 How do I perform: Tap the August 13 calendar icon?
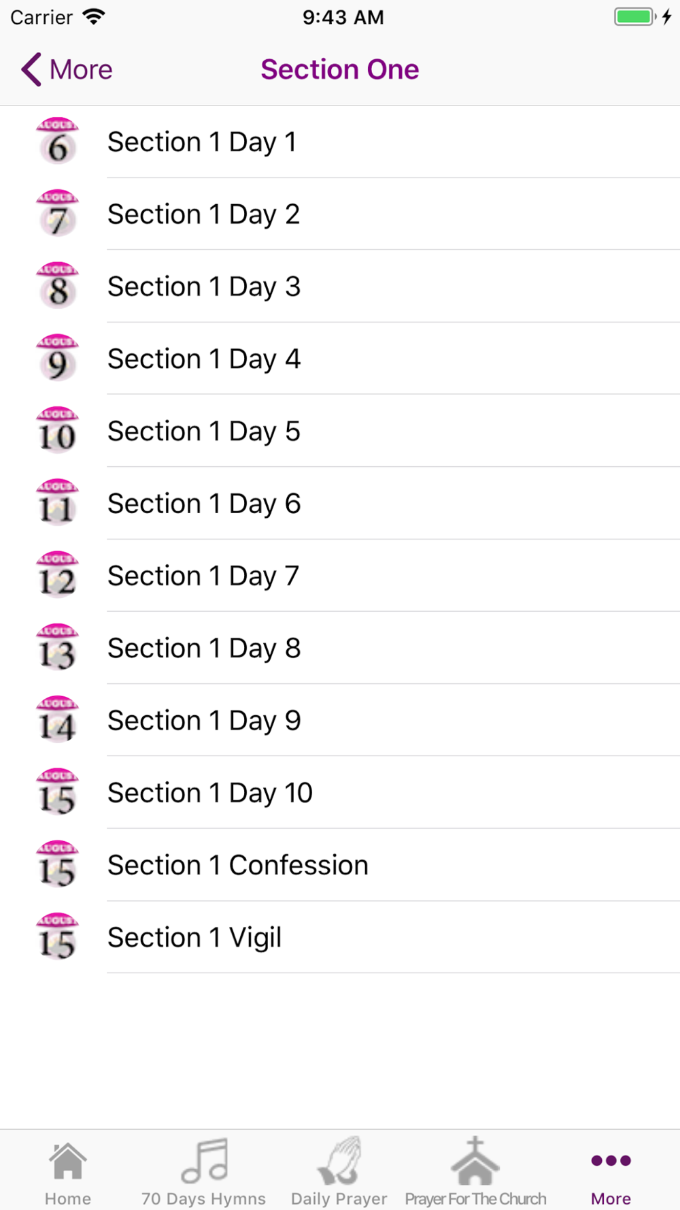pyautogui.click(x=57, y=648)
